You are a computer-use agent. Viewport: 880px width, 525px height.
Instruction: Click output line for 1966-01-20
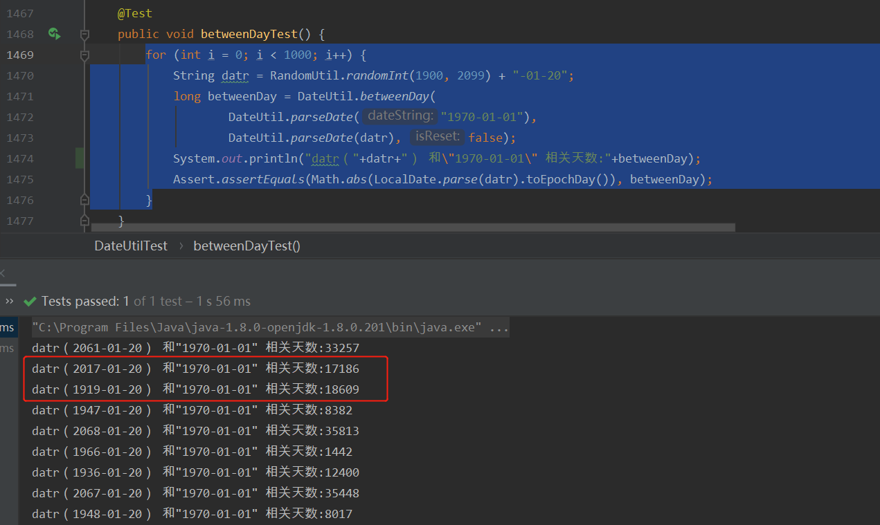point(192,452)
